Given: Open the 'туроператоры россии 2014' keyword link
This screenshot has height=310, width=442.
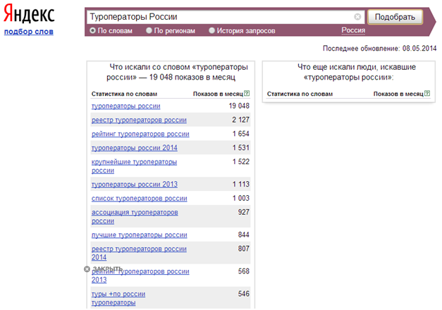Looking at the screenshot, I should coord(135,148).
